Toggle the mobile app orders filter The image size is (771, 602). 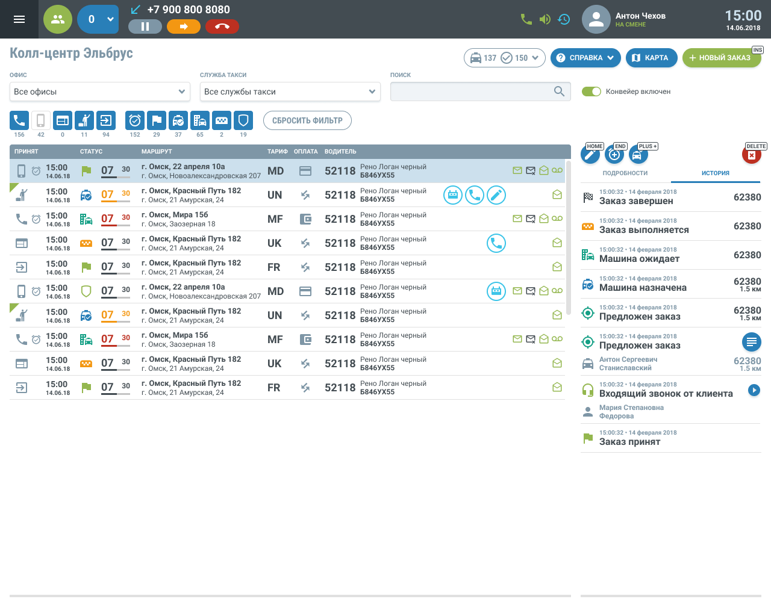pos(41,120)
